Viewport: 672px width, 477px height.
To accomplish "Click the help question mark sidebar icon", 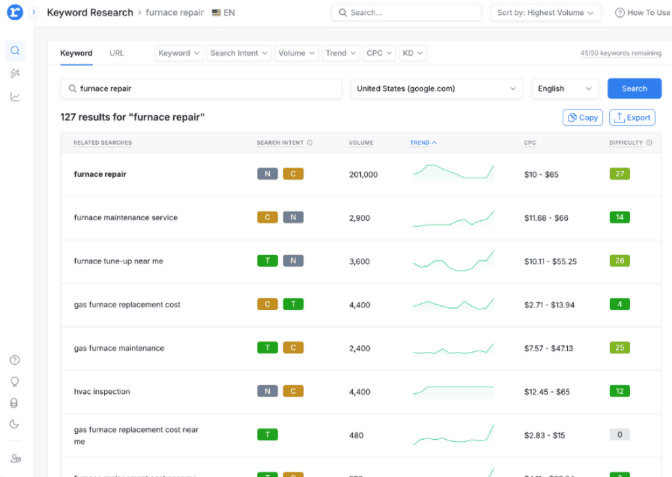I will click(15, 360).
